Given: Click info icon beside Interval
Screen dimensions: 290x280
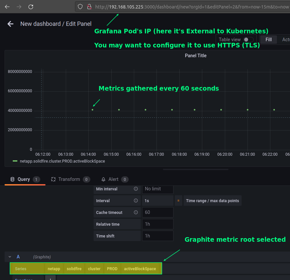Looking at the screenshot, I should pos(136,201).
